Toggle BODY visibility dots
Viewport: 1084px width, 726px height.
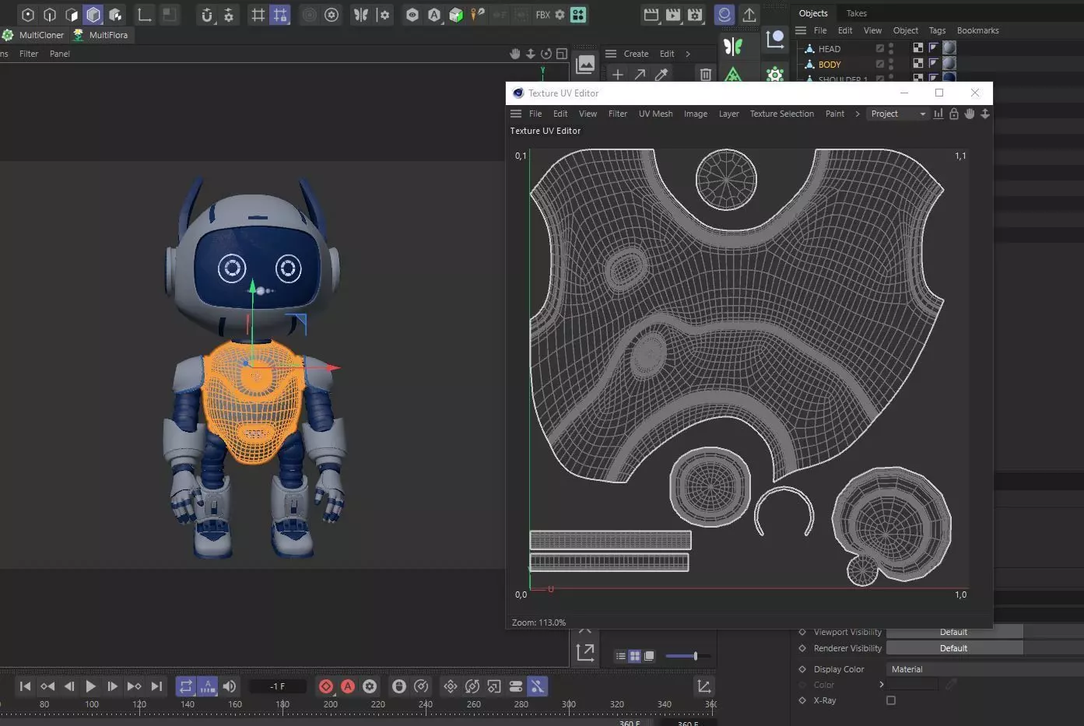pos(891,64)
